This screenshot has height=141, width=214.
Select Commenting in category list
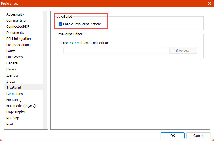pyautogui.click(x=16, y=21)
